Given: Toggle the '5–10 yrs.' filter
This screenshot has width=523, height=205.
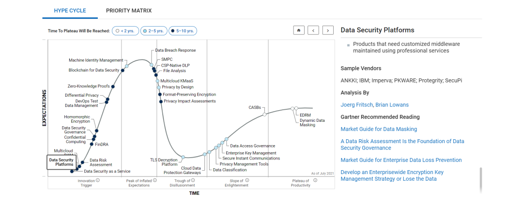Looking at the screenshot, I should point(183,30).
